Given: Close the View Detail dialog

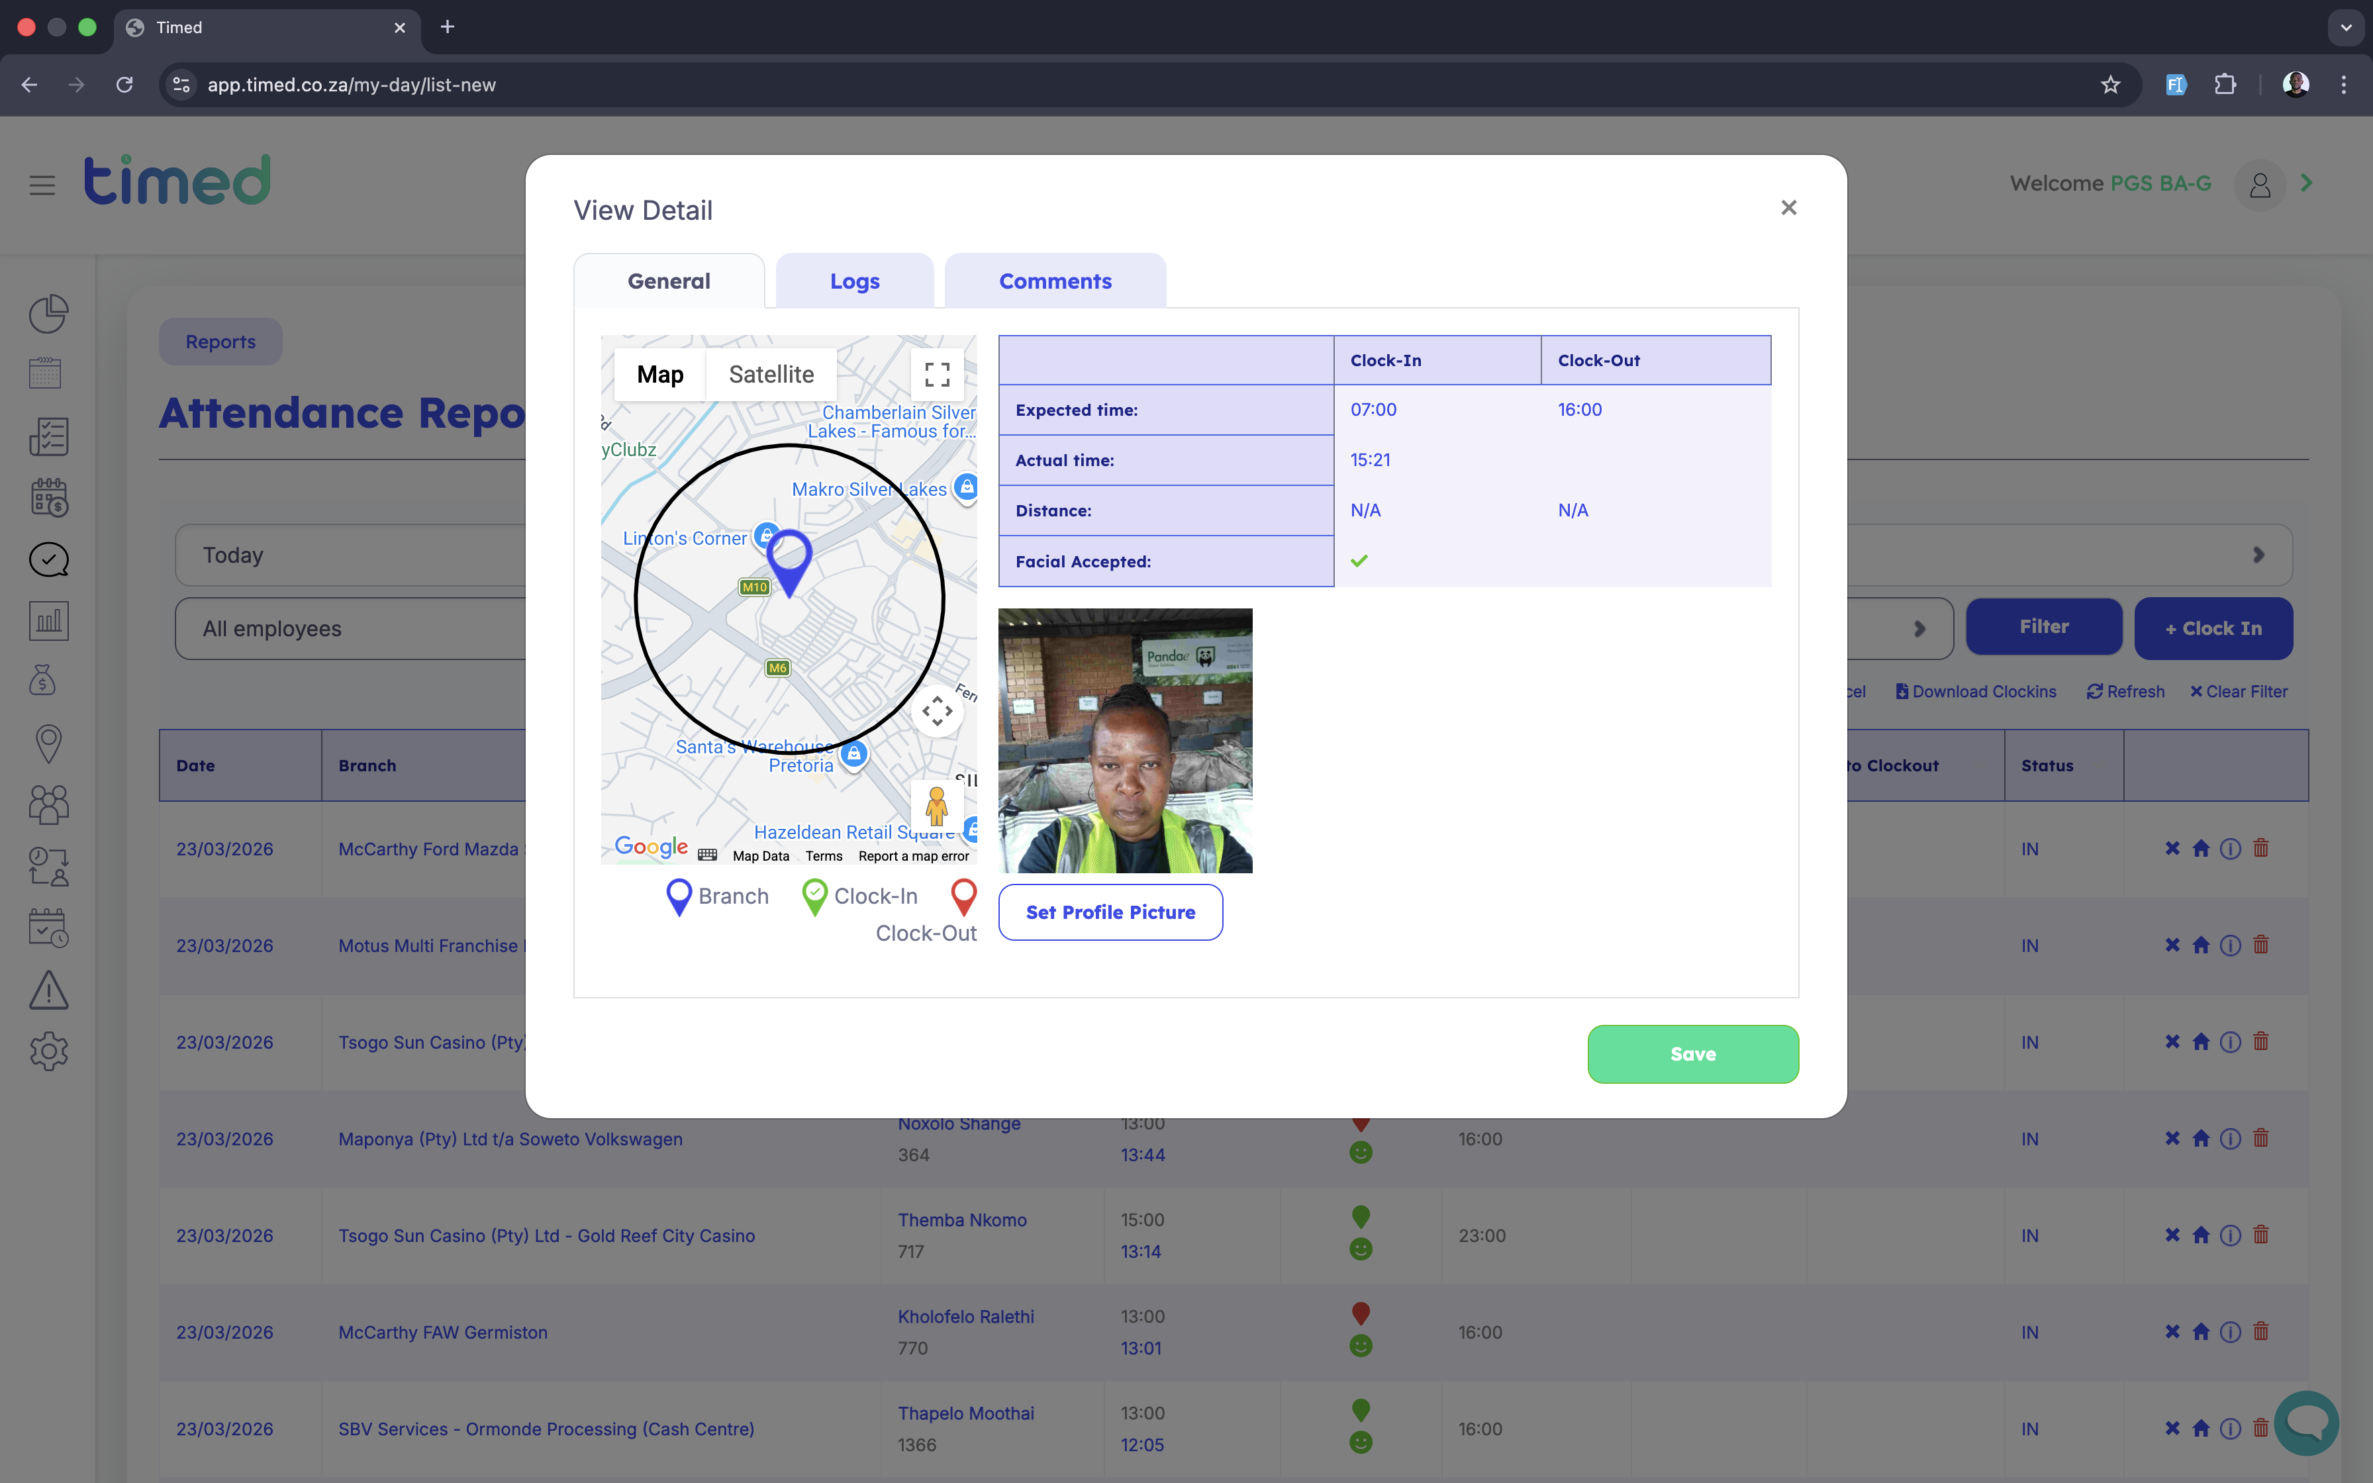Looking at the screenshot, I should (1788, 208).
